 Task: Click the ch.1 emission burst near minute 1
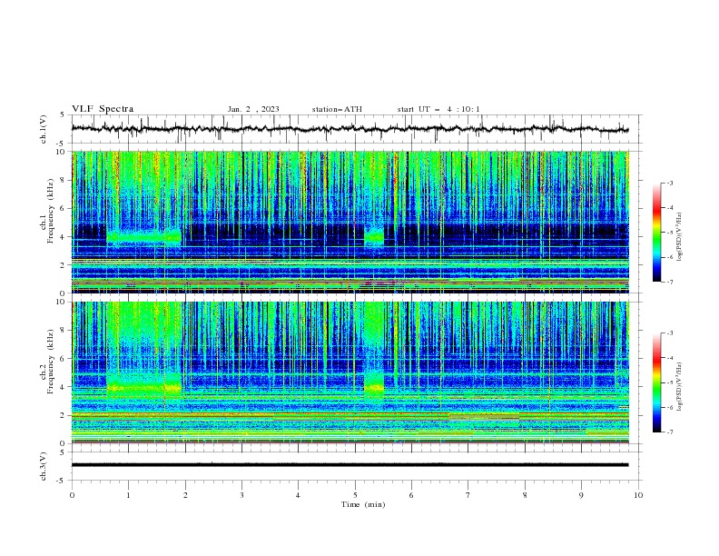[144, 238]
